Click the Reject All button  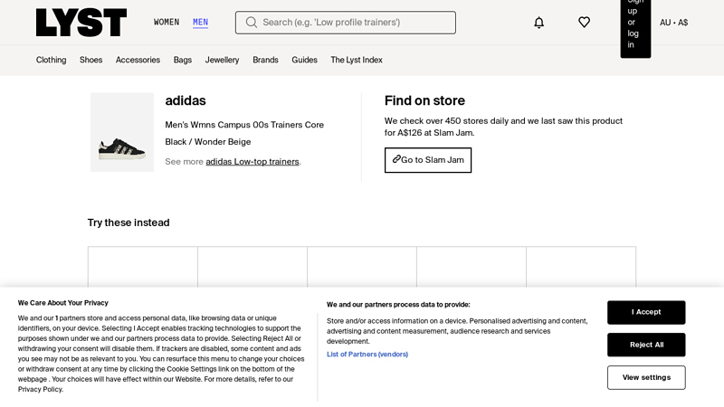tap(646, 345)
